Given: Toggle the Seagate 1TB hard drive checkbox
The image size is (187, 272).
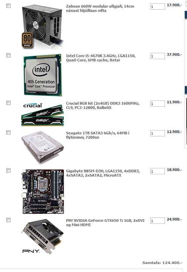Looking at the screenshot, I should (8, 132).
